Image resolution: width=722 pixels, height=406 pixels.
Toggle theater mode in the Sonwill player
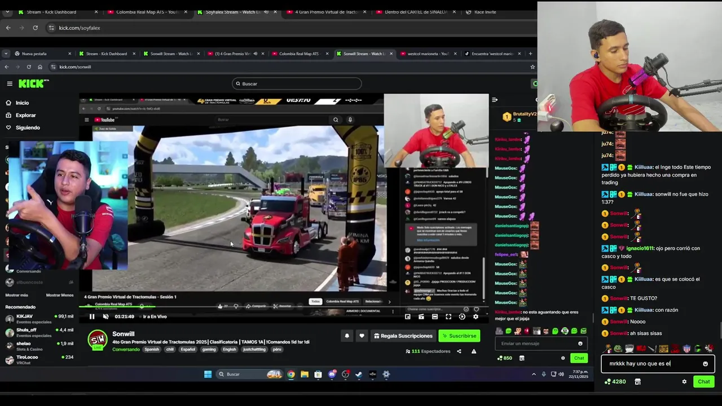click(435, 316)
